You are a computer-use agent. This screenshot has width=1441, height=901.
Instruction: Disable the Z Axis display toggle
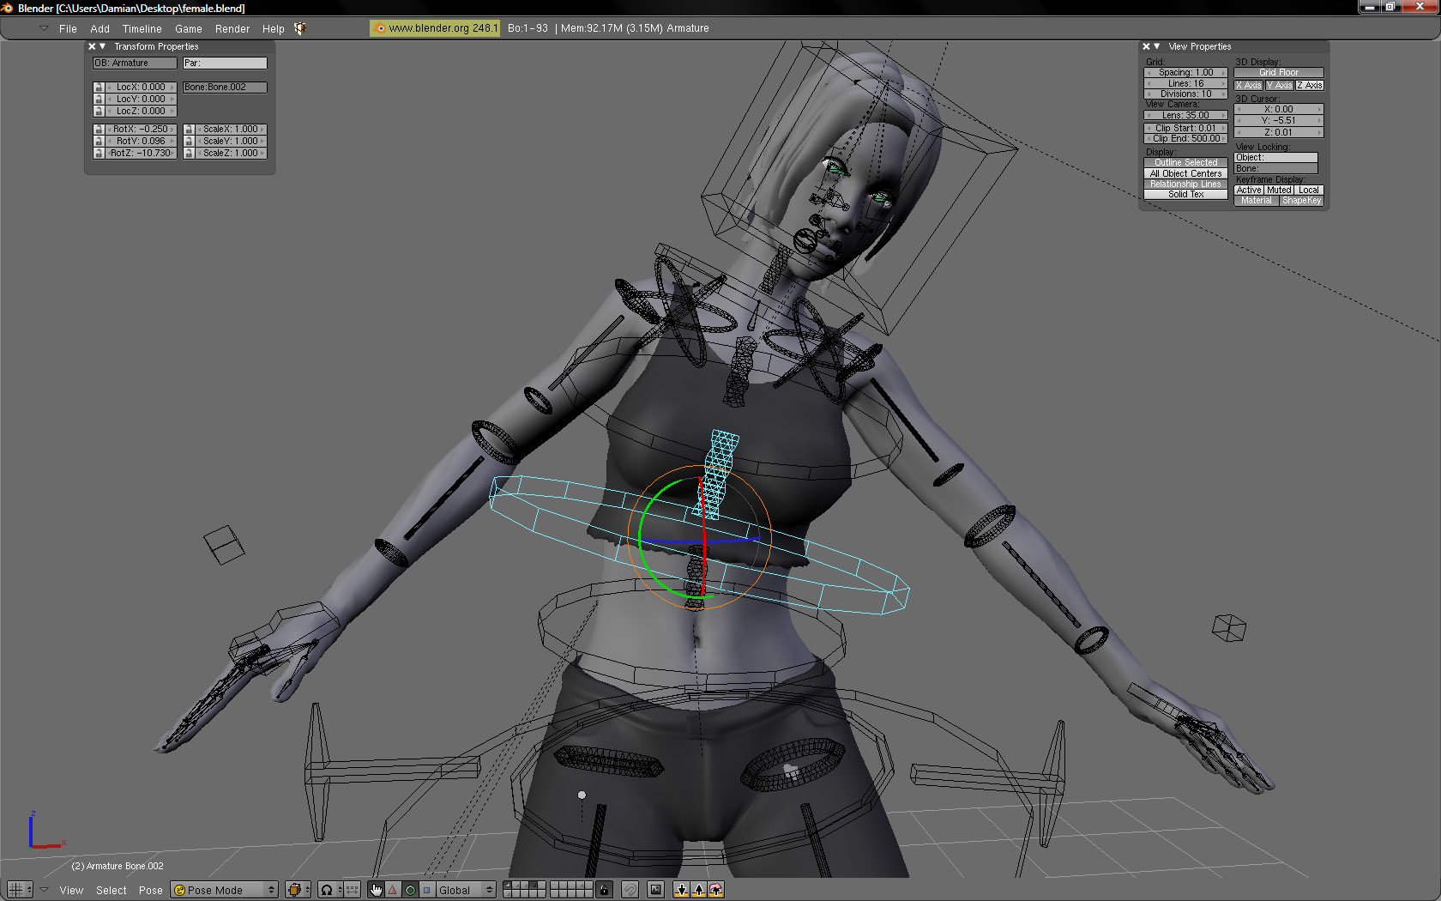tap(1310, 85)
